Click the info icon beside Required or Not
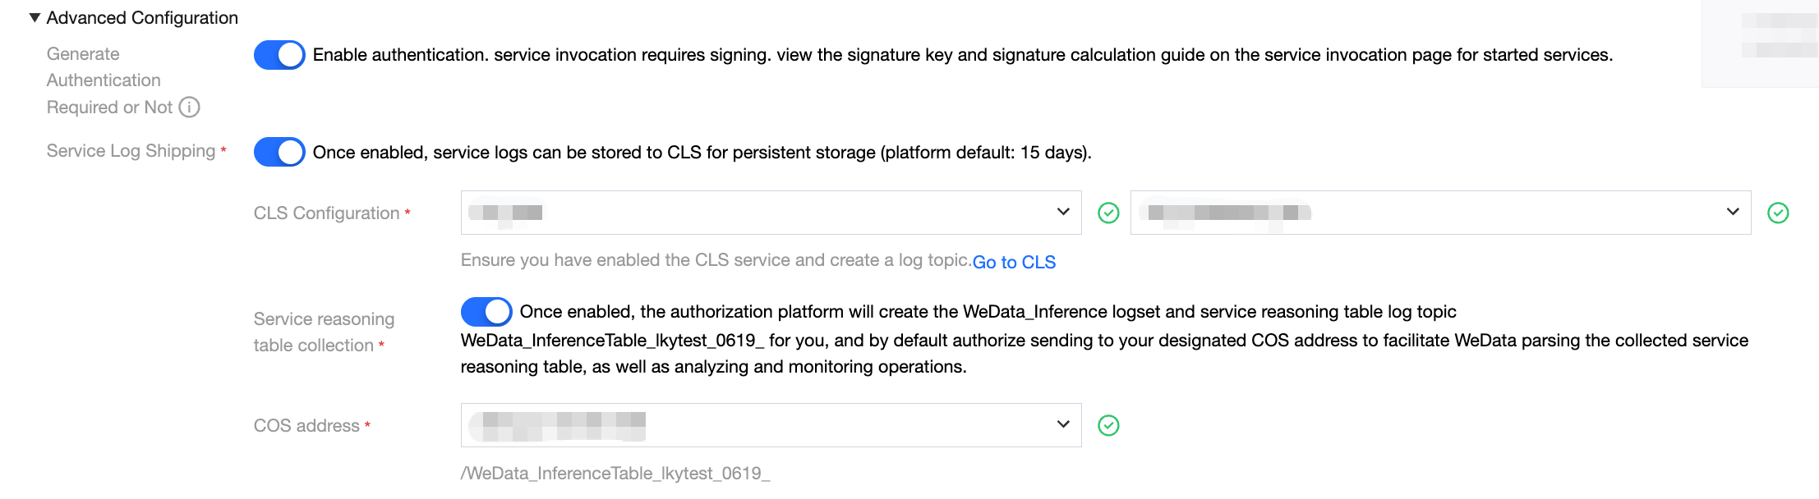Viewport: 1819px width, 499px height. click(x=189, y=108)
